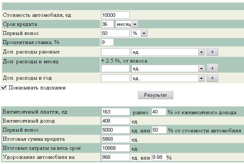
Task: Click the loan term field showing 36
Action: coord(107,24)
